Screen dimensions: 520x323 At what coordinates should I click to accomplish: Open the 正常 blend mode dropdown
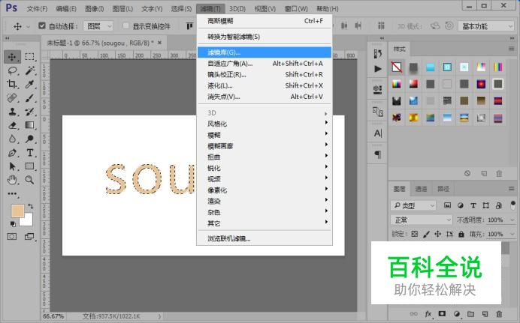(x=421, y=220)
